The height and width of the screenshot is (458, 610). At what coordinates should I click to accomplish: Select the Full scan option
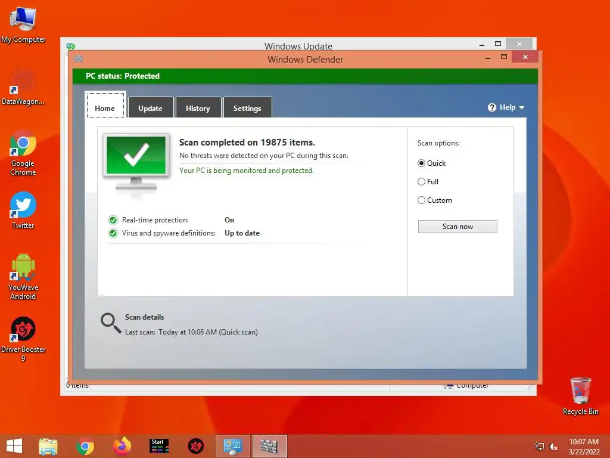coord(421,181)
